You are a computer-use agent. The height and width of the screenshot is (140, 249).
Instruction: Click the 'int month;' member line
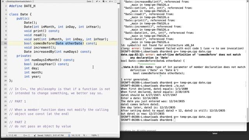point(33,72)
